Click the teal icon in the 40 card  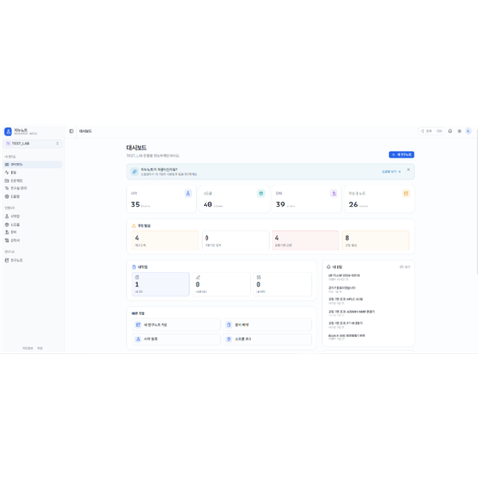tap(261, 193)
